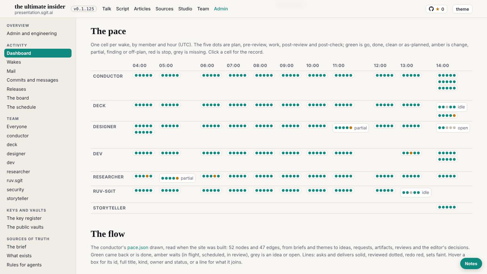Toggle the theme button
This screenshot has width=487, height=274.
[x=462, y=9]
